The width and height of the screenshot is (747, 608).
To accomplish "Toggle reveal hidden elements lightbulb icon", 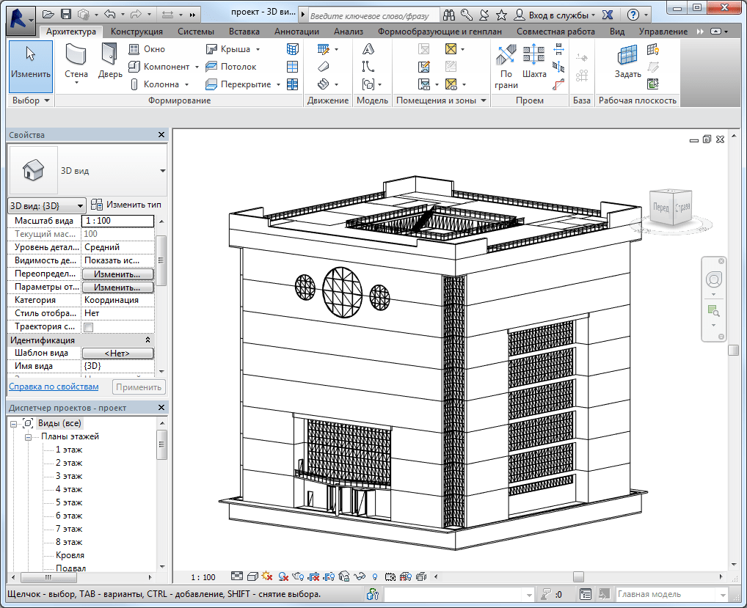I will (375, 576).
